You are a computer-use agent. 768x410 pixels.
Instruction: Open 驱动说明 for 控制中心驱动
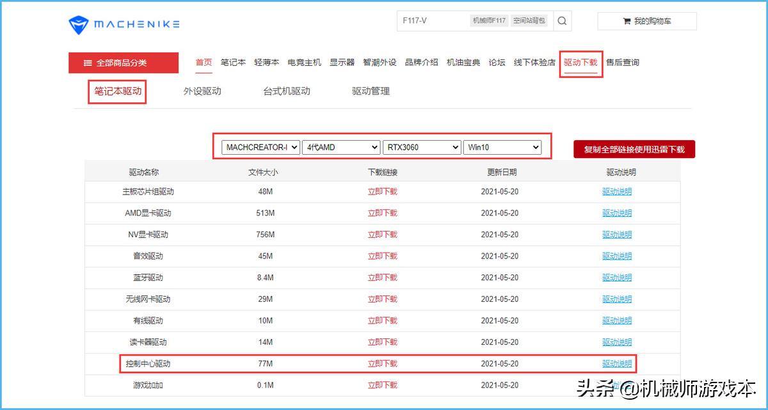[x=616, y=363]
